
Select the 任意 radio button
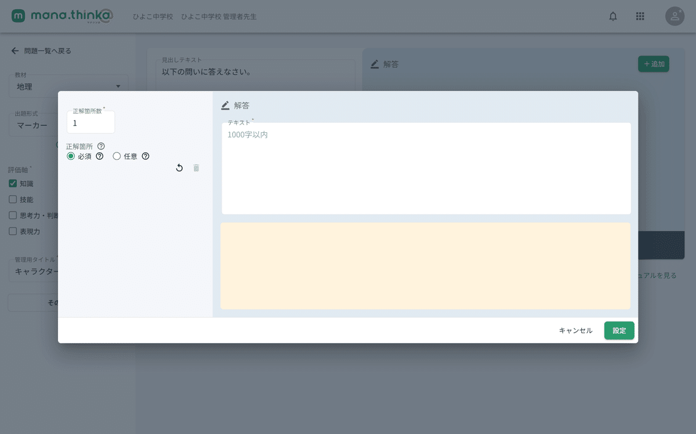click(x=117, y=156)
